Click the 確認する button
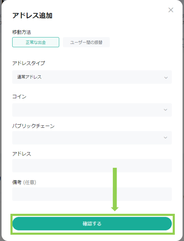The height and width of the screenshot is (241, 184). [x=92, y=223]
